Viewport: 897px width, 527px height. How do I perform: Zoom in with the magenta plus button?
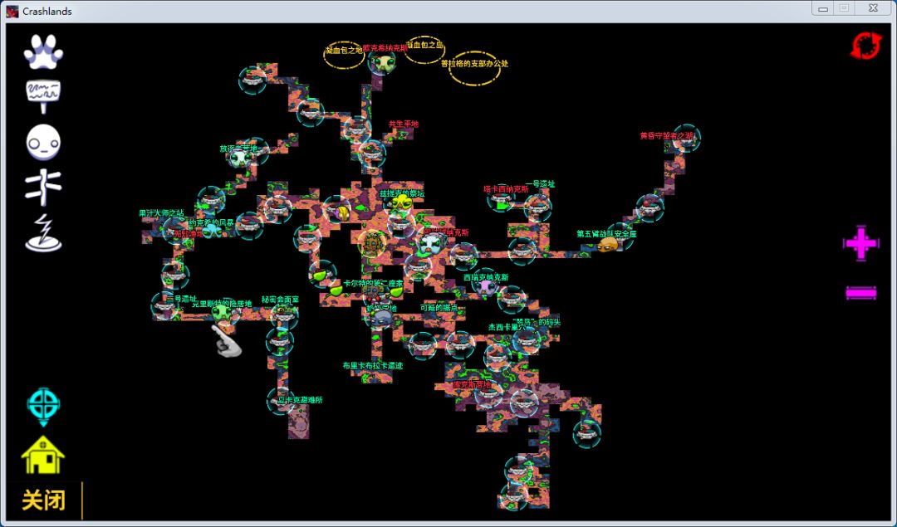point(861,243)
